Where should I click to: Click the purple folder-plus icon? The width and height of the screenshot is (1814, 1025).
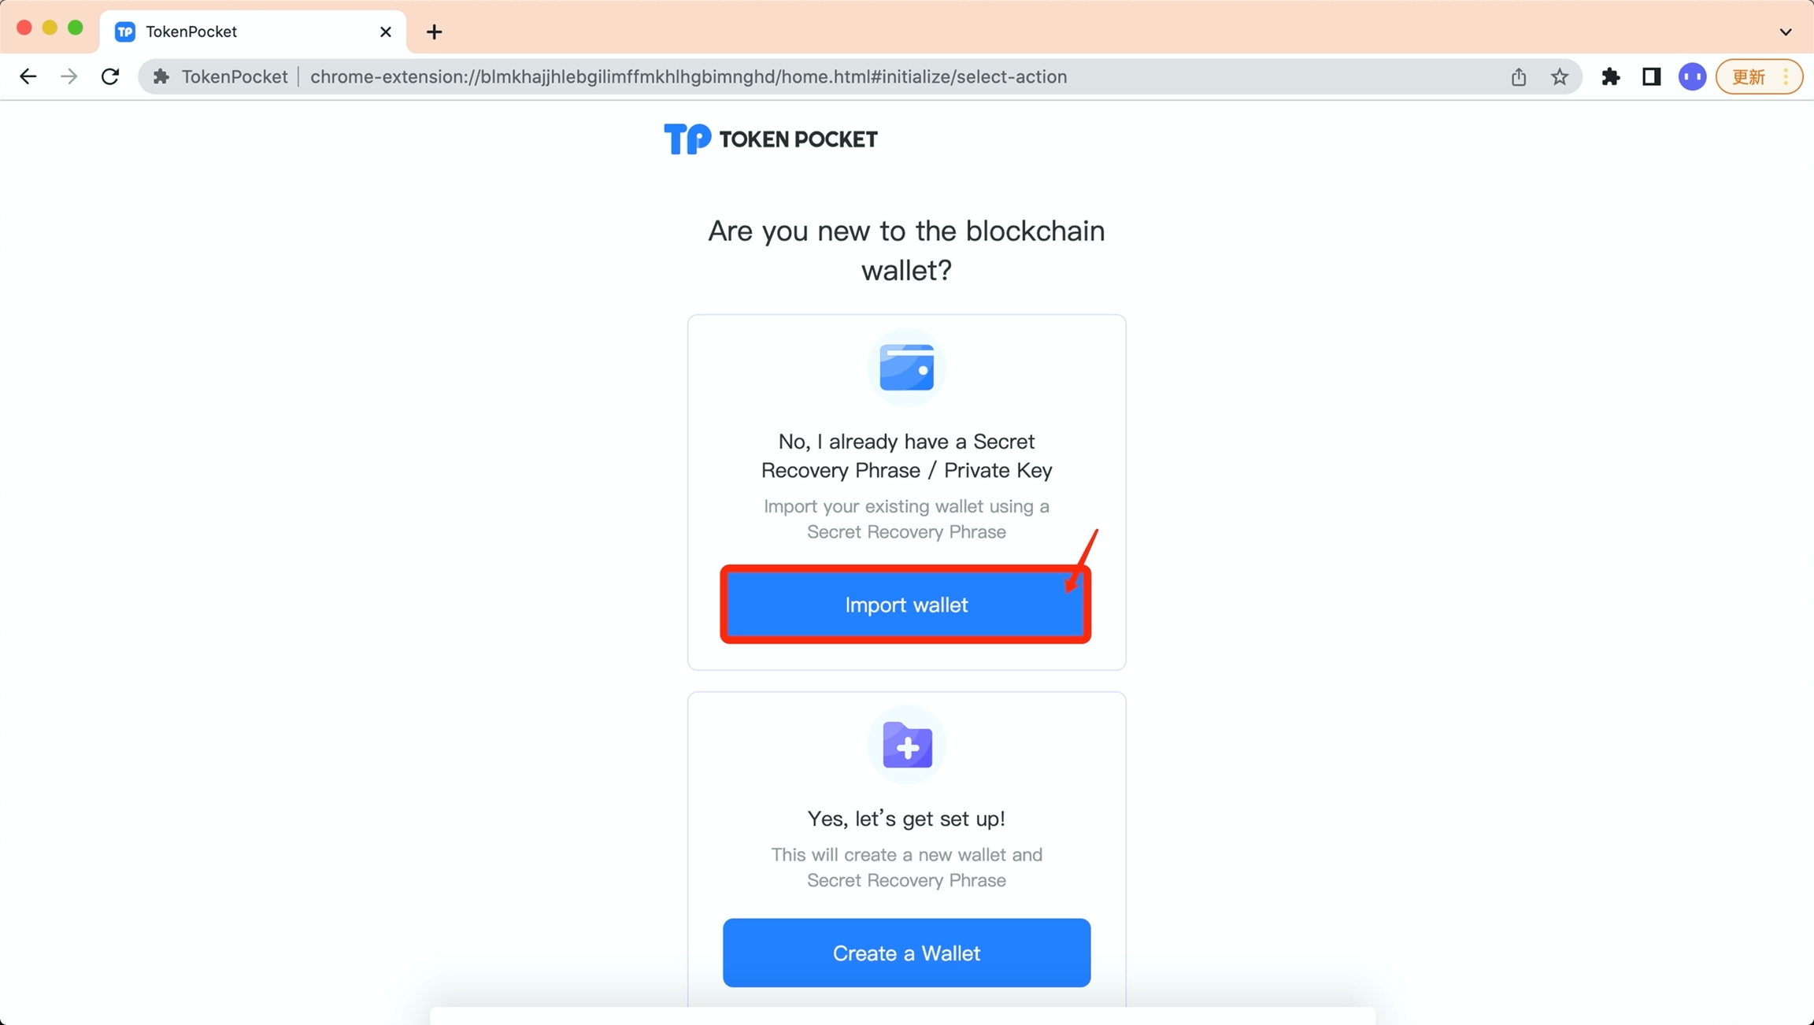pyautogui.click(x=907, y=745)
